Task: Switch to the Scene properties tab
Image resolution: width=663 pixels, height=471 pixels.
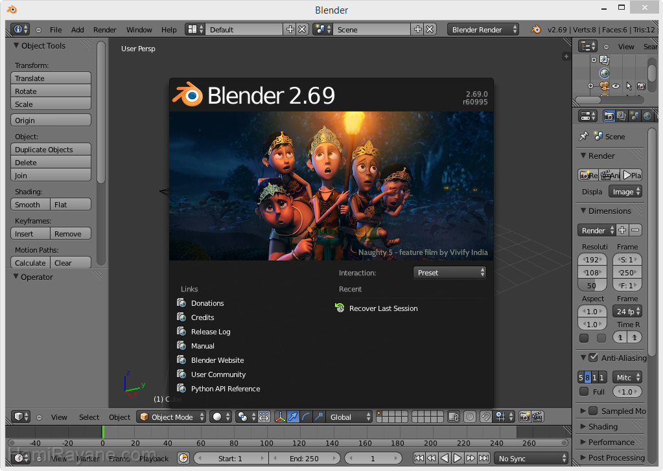Action: [x=634, y=116]
